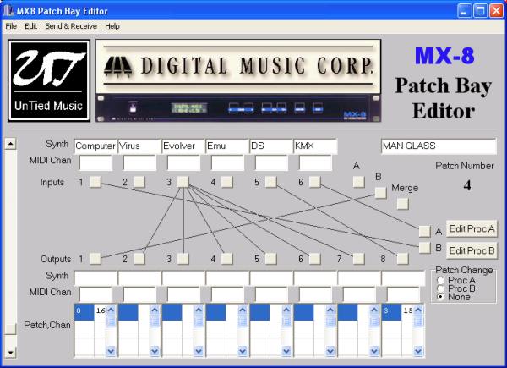
Task: Click the Computer synth name field
Action: [x=95, y=146]
